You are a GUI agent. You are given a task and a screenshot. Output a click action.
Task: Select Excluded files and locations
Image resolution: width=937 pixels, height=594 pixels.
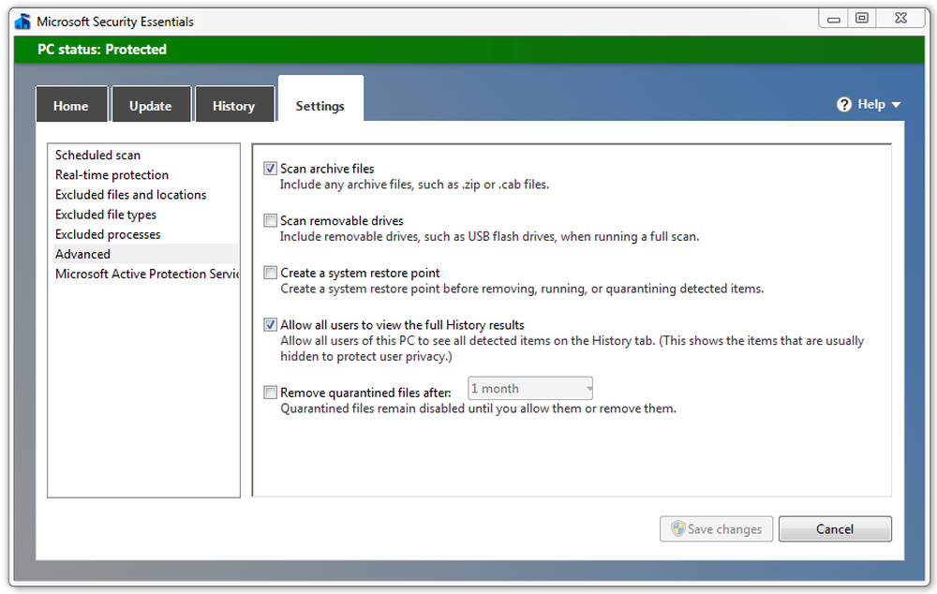(x=145, y=194)
